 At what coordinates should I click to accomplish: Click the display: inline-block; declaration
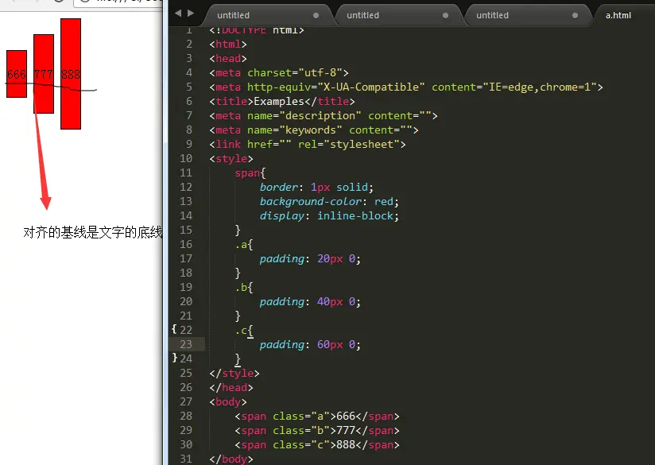click(x=329, y=216)
